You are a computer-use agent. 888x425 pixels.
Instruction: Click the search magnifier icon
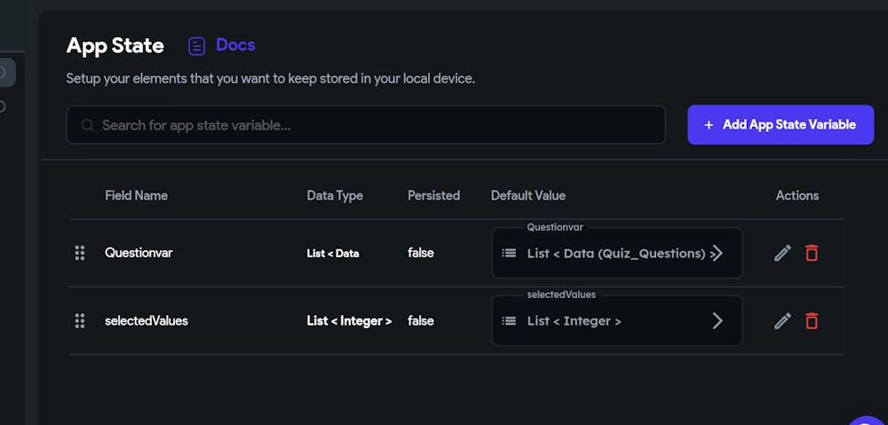(87, 125)
